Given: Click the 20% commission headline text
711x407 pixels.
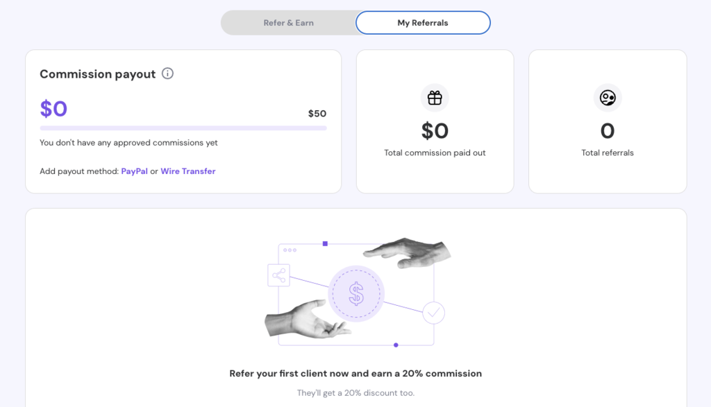Looking at the screenshot, I should pyautogui.click(x=355, y=373).
